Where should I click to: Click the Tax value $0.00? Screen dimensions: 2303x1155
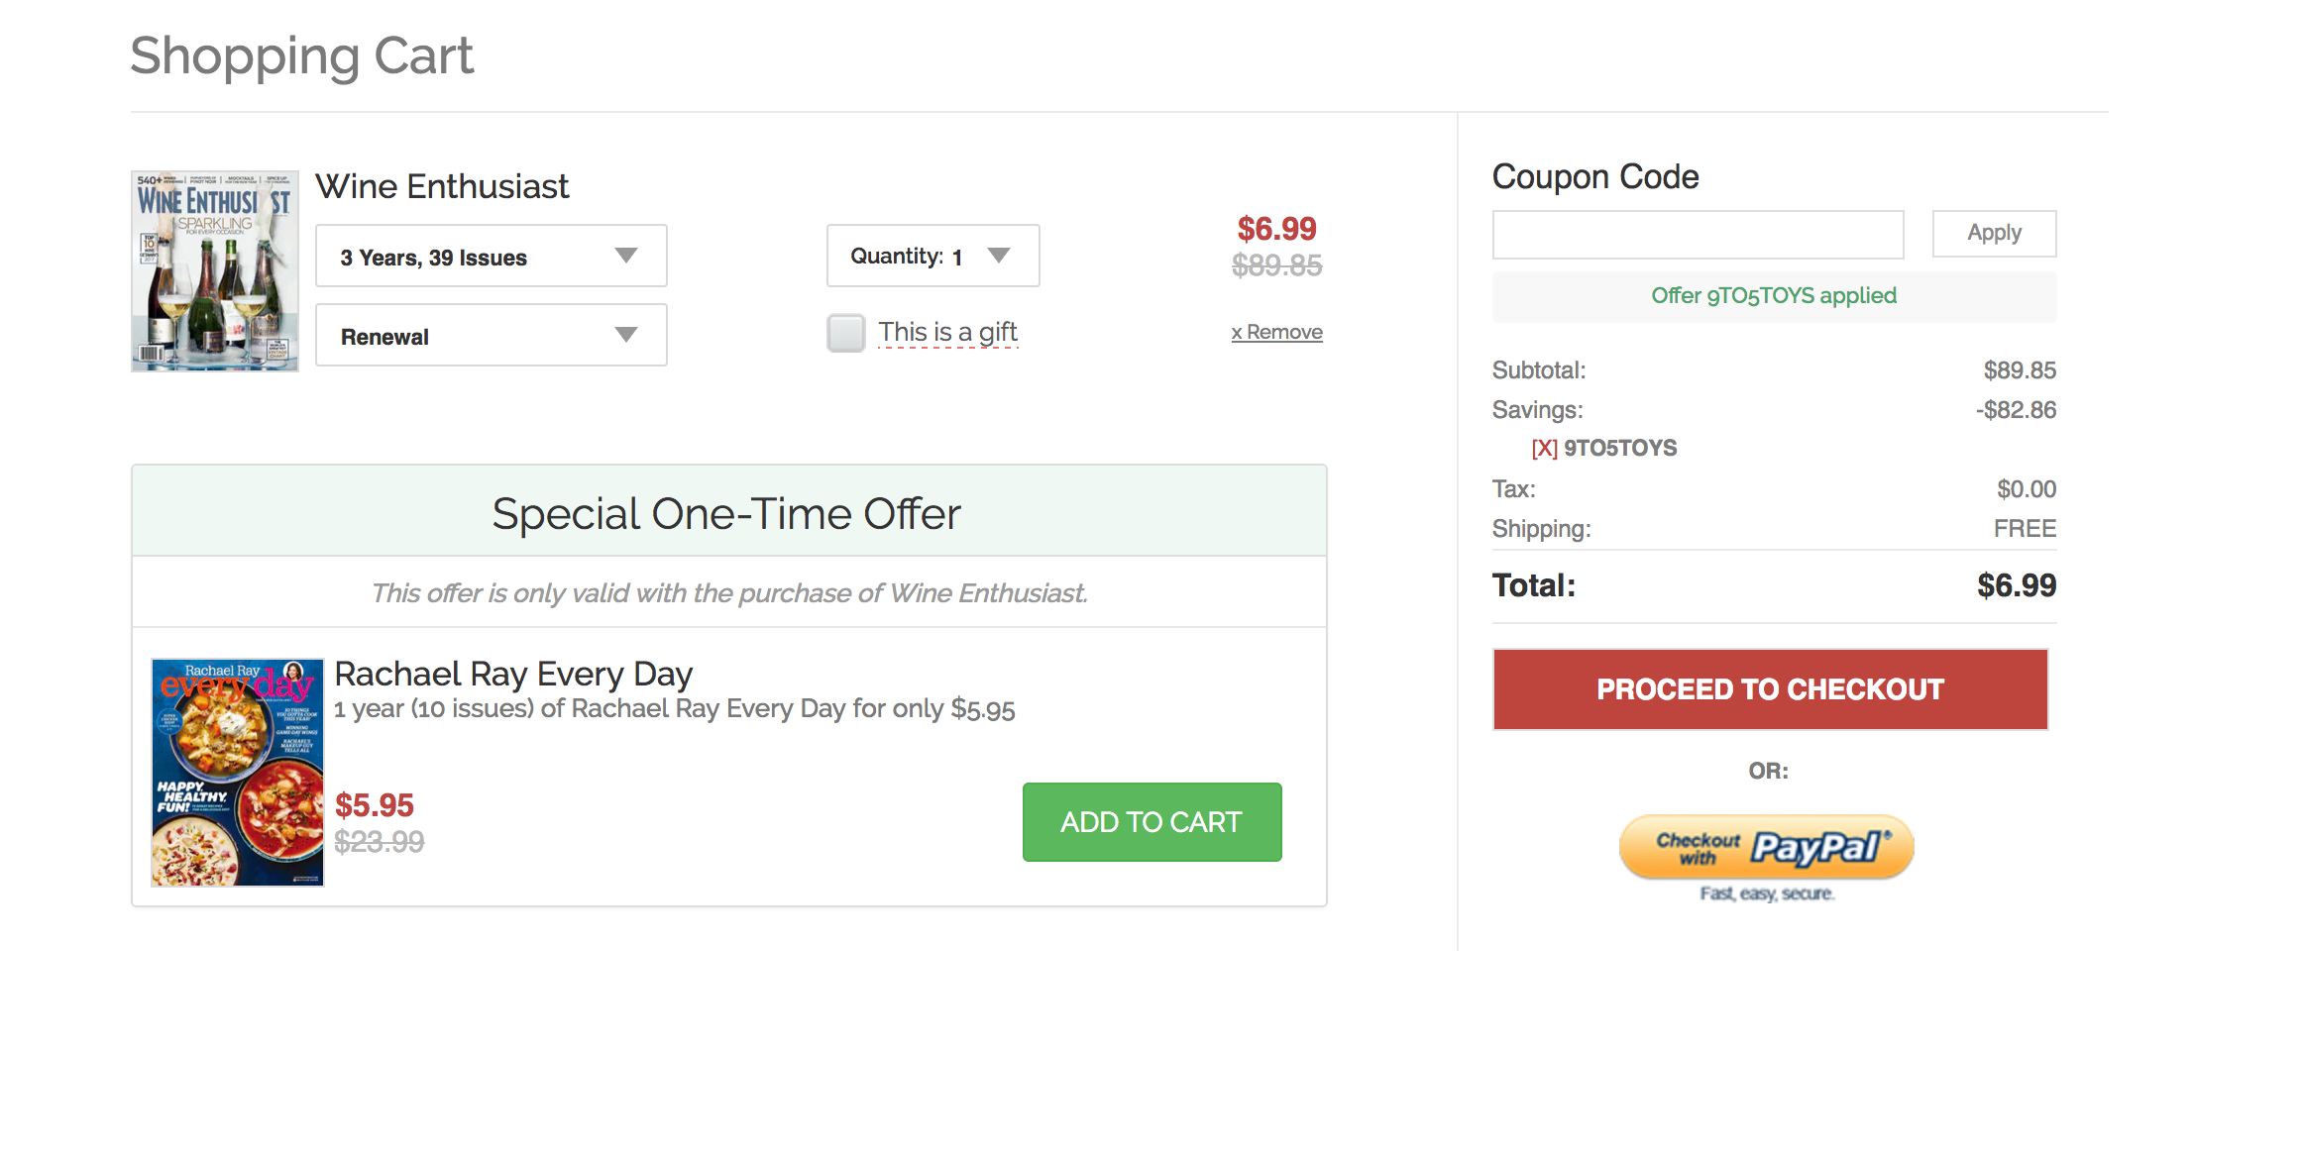pyautogui.click(x=2027, y=489)
